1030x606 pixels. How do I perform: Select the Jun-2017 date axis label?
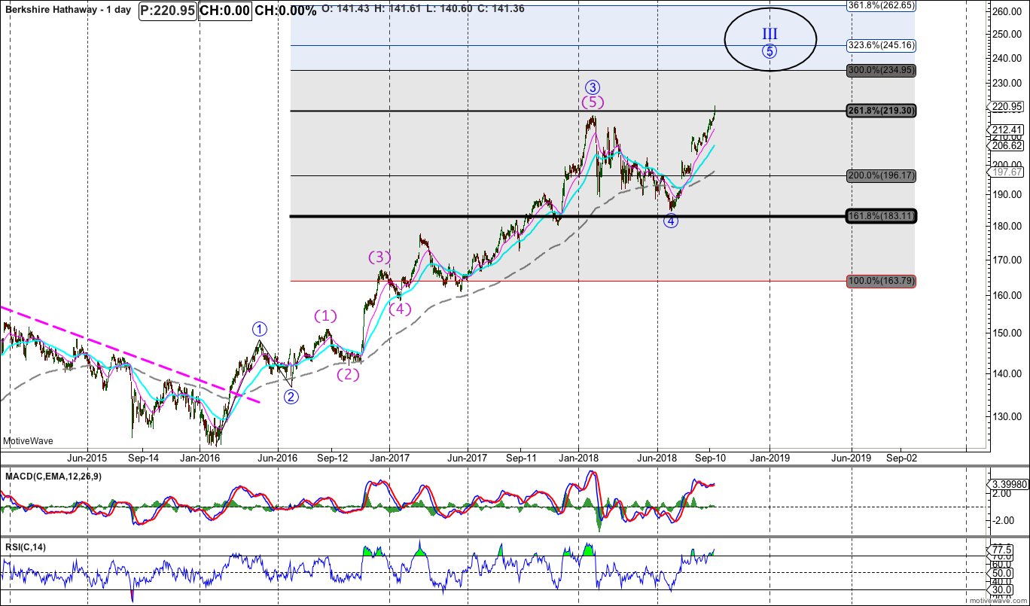[467, 456]
